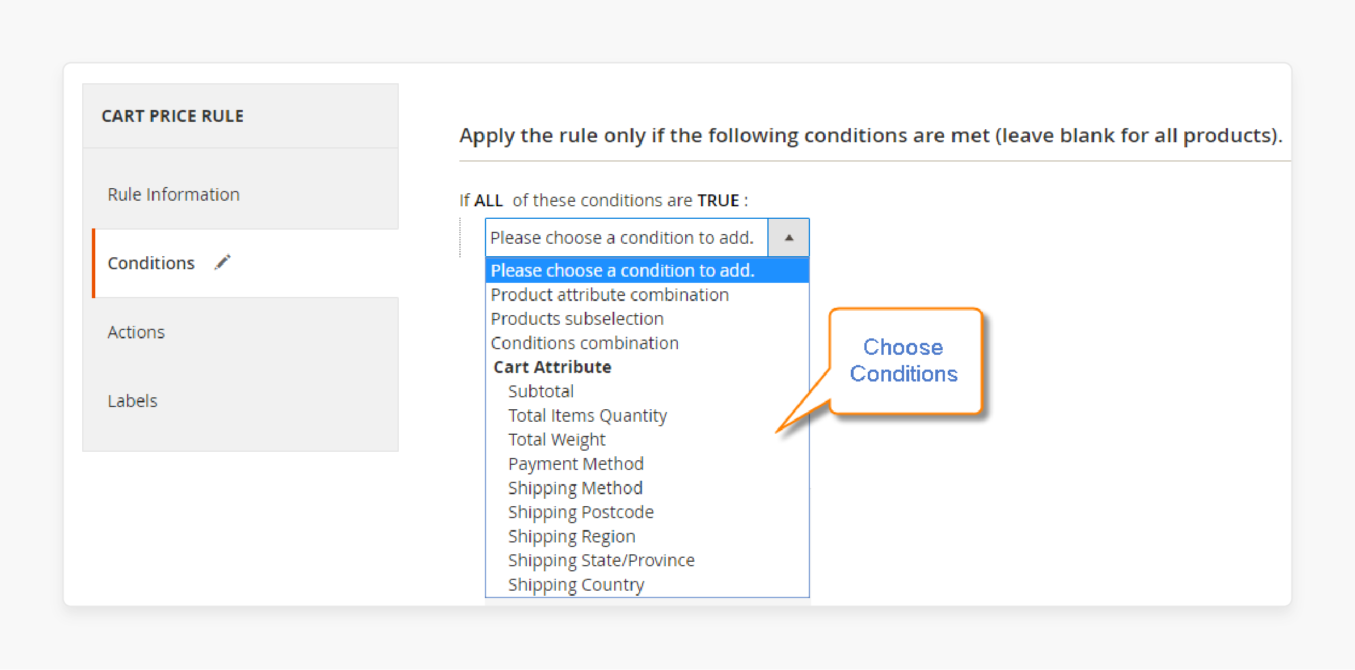Image resolution: width=1355 pixels, height=670 pixels.
Task: Click the bold ALL condition aggregator
Action: point(490,200)
